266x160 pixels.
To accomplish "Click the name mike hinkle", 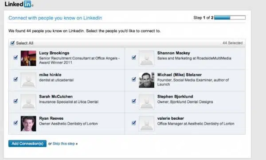I will (50, 74).
